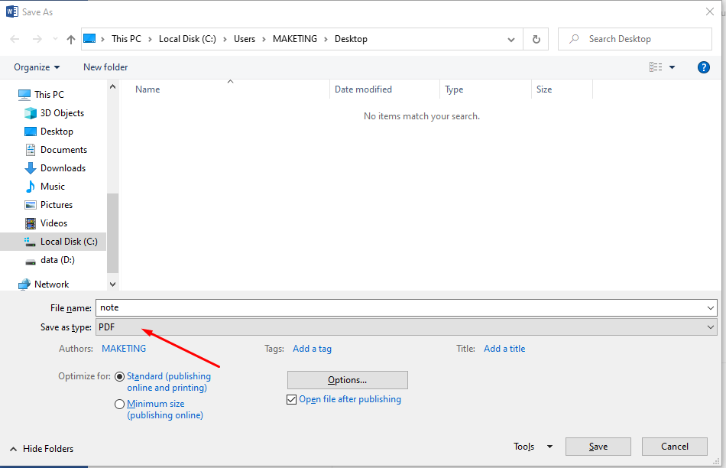Uncheck Open file after publishing
This screenshot has width=726, height=468.
point(291,399)
